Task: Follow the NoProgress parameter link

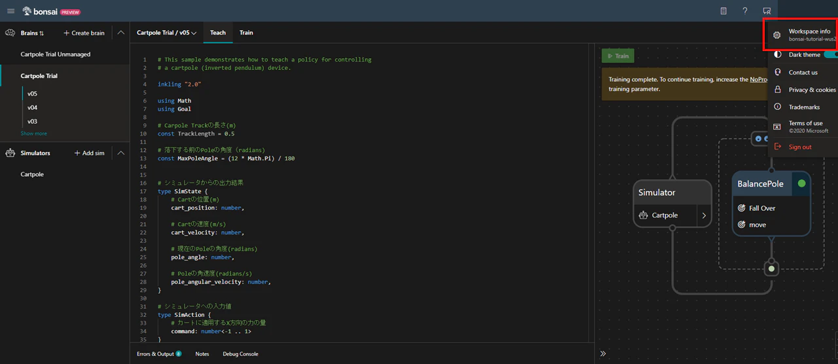Action: tap(759, 79)
